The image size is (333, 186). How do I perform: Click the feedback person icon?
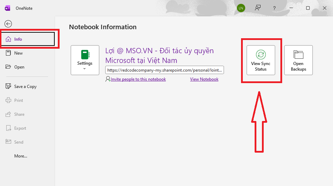(258, 8)
